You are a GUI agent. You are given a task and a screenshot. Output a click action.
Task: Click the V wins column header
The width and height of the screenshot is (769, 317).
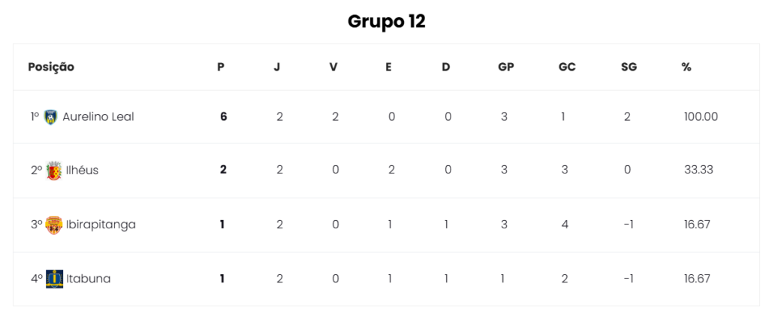point(333,67)
